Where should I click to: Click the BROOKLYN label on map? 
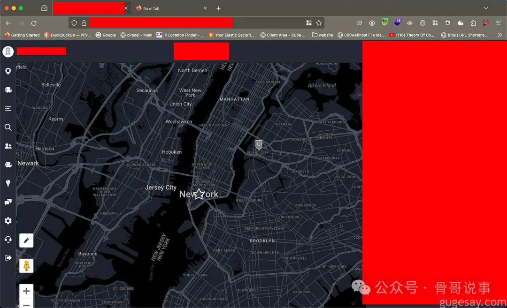(262, 241)
